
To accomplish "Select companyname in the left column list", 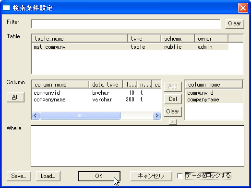I will click(49, 100).
